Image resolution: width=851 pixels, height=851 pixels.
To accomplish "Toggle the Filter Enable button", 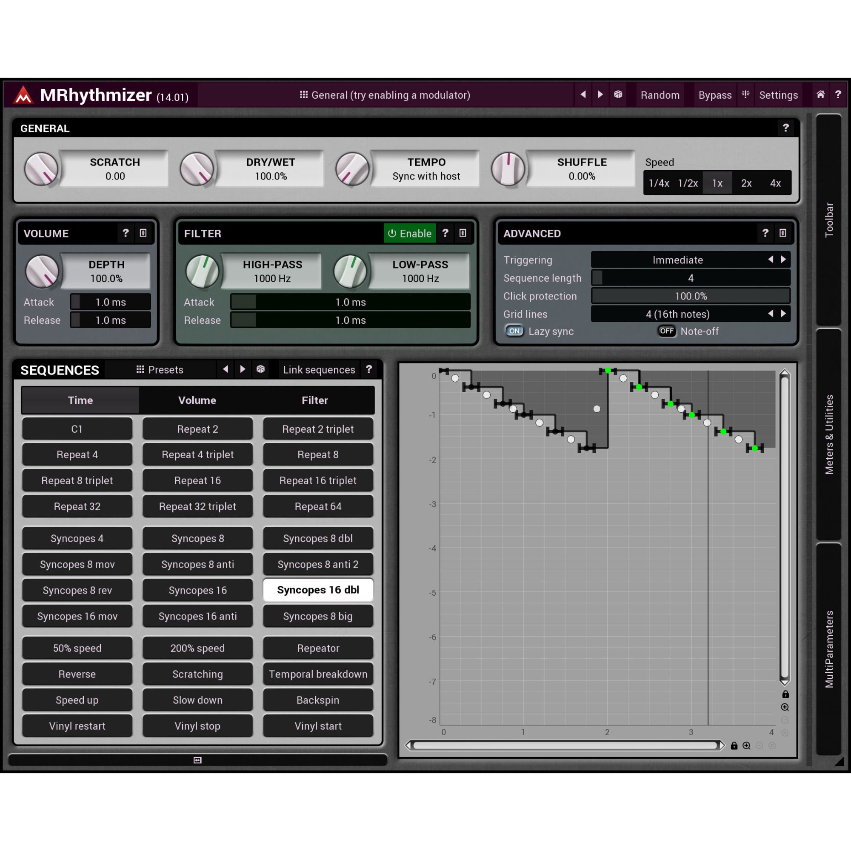I will click(x=410, y=233).
